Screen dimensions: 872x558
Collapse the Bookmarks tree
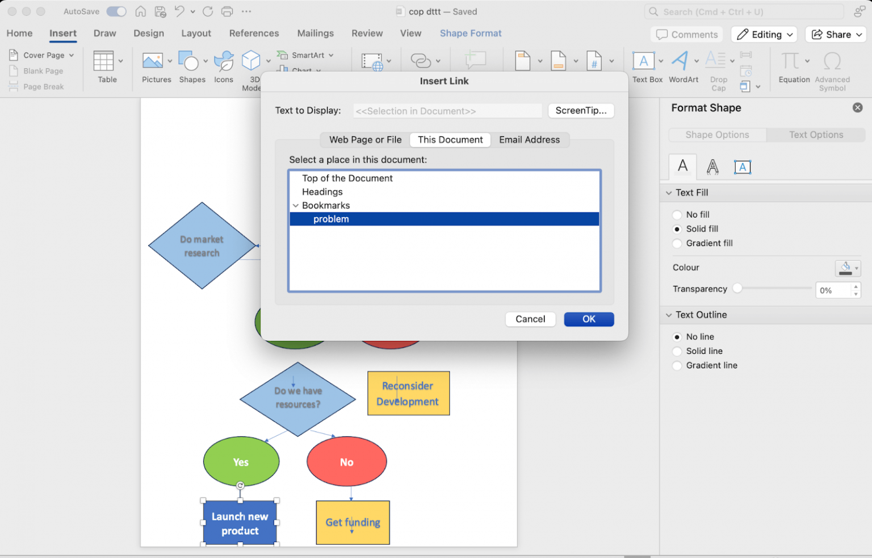click(295, 205)
